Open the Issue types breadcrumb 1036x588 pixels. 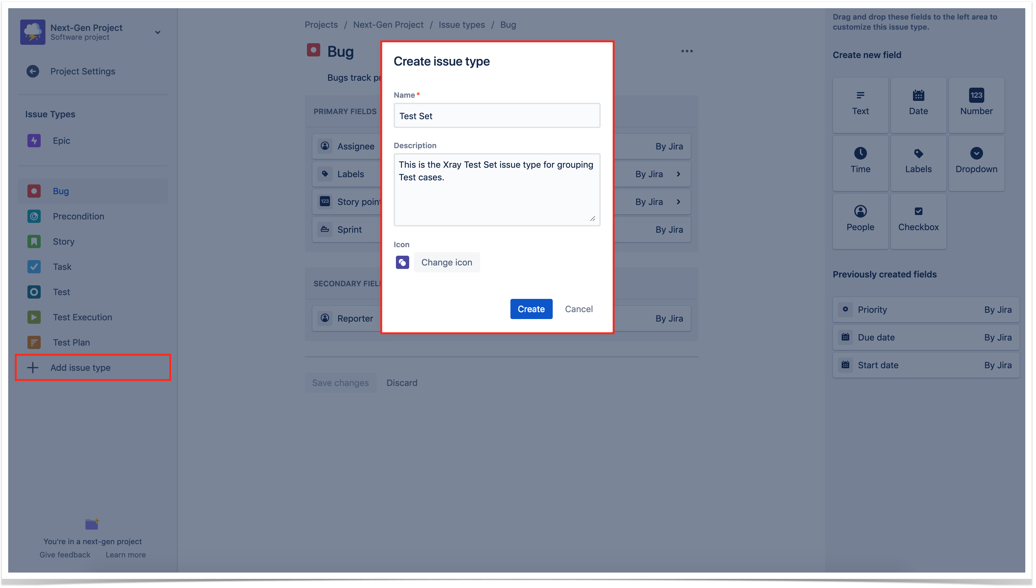tap(462, 25)
